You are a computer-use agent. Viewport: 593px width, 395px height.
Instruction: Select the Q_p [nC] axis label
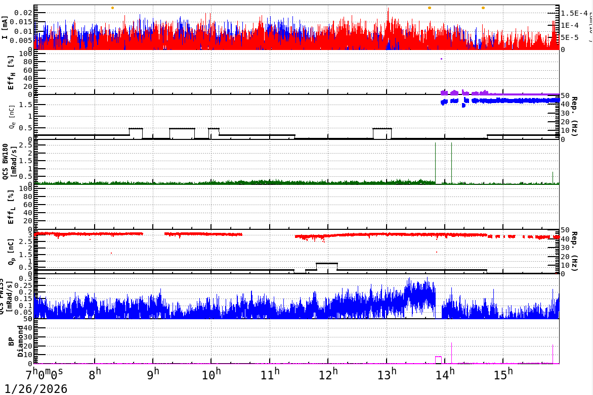(11, 252)
